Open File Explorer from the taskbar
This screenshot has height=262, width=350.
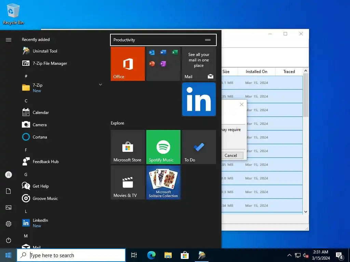pyautogui.click(x=168, y=255)
